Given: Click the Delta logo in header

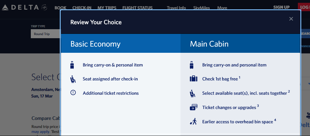Looking at the screenshot, I should point(24,7).
